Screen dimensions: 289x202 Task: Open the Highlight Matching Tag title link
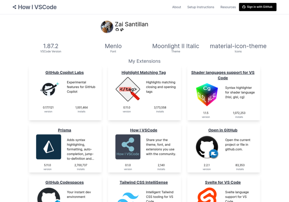(143, 72)
